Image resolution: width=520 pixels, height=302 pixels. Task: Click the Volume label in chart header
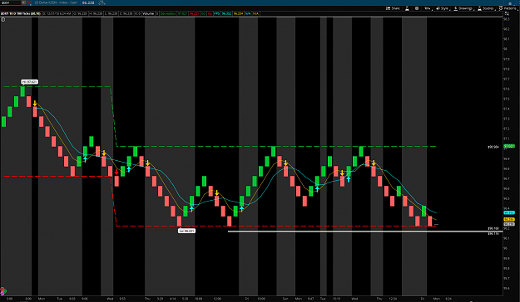click(149, 13)
